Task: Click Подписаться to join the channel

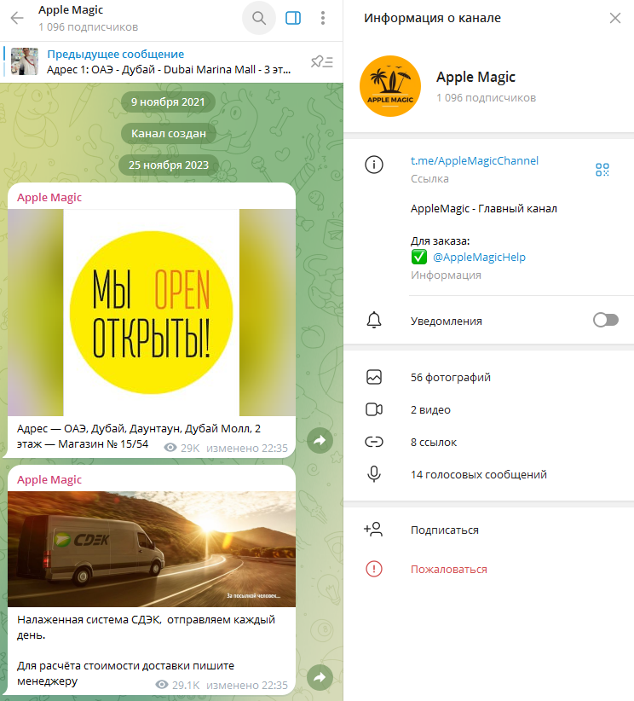Action: point(444,530)
